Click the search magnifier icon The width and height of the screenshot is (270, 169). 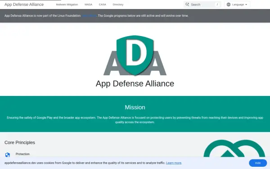tap(187, 5)
